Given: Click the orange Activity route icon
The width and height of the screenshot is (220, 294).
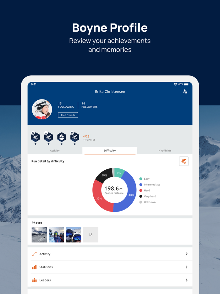Looking at the screenshot, I should point(35,254).
